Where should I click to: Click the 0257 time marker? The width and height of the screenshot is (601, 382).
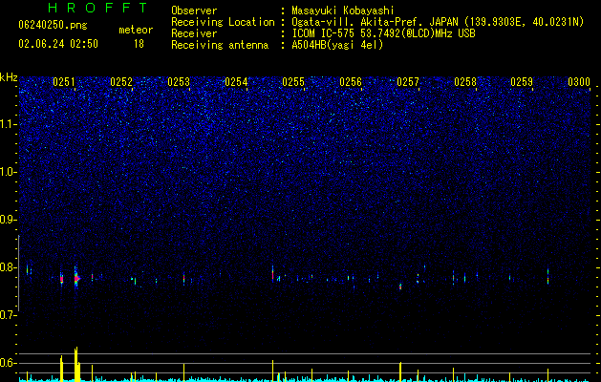[x=408, y=82]
